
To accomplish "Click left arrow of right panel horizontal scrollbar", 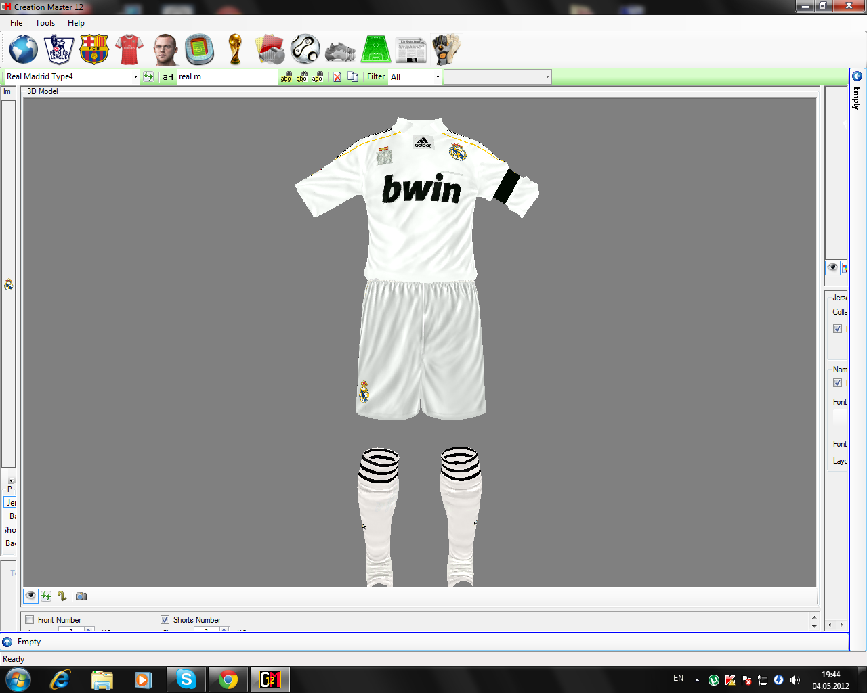I will (x=830, y=625).
